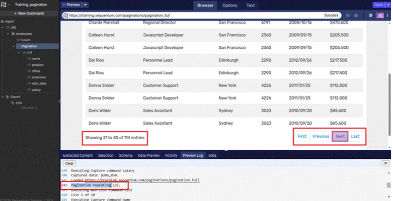Click the Next pagination link
The image size is (393, 201).
(x=340, y=136)
